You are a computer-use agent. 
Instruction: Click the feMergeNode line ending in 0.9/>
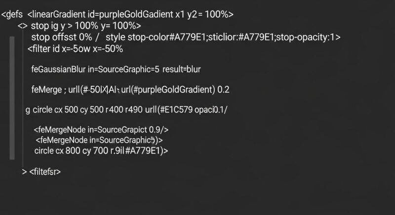(x=102, y=130)
